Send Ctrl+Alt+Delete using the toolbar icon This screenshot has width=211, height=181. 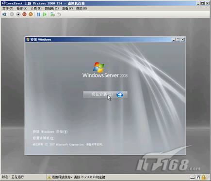(4, 15)
